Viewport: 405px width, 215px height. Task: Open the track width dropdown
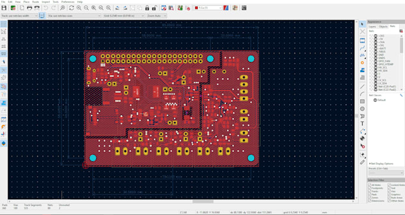pos(20,15)
